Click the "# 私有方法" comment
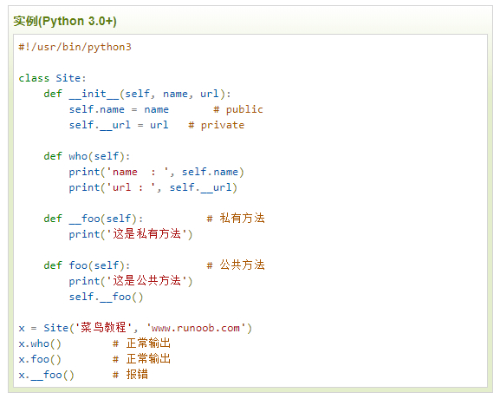500x399 pixels. pyautogui.click(x=236, y=219)
